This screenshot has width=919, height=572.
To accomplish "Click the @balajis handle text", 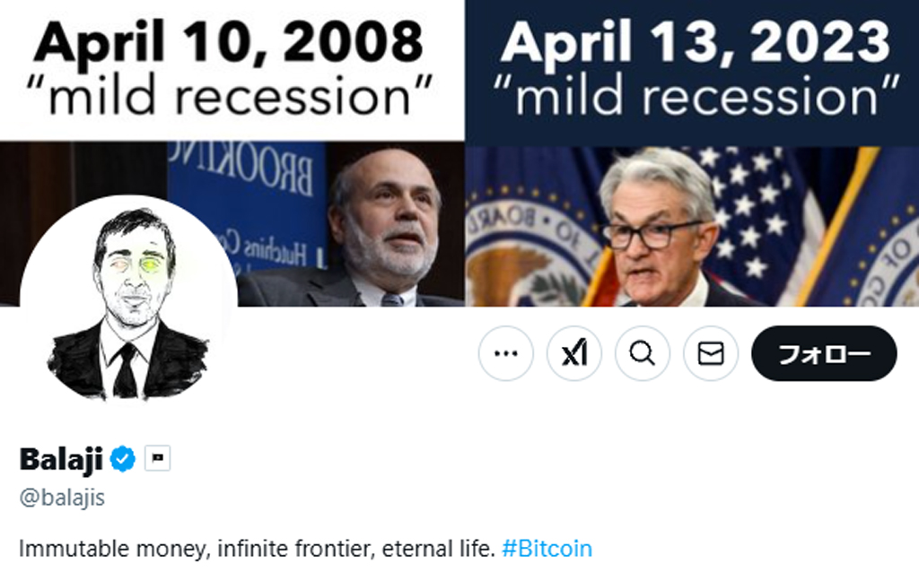I will click(62, 498).
